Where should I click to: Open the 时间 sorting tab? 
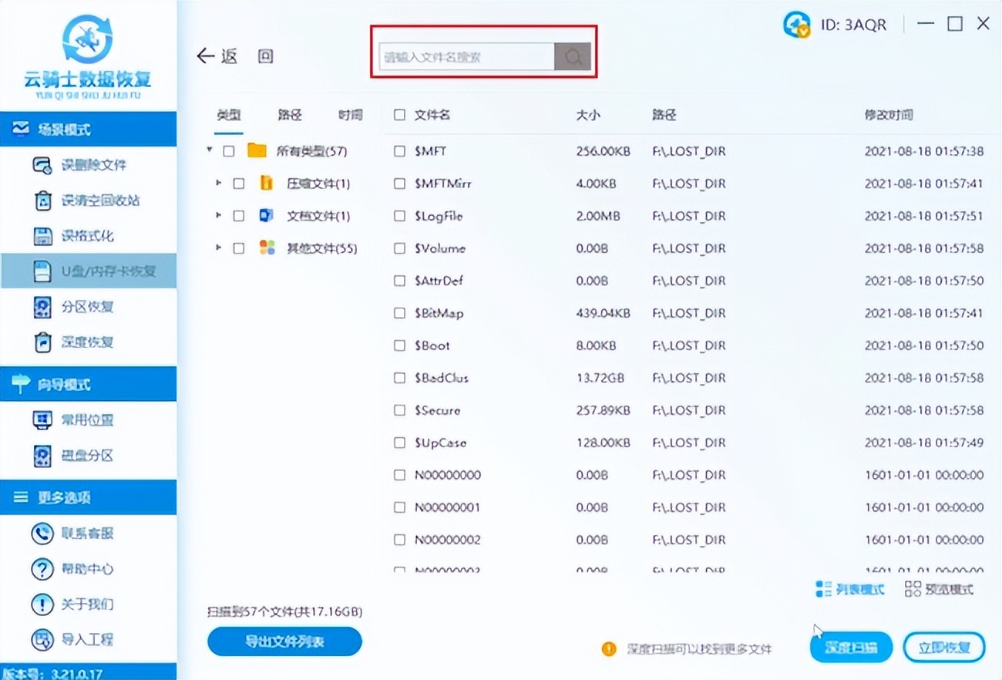[x=350, y=114]
